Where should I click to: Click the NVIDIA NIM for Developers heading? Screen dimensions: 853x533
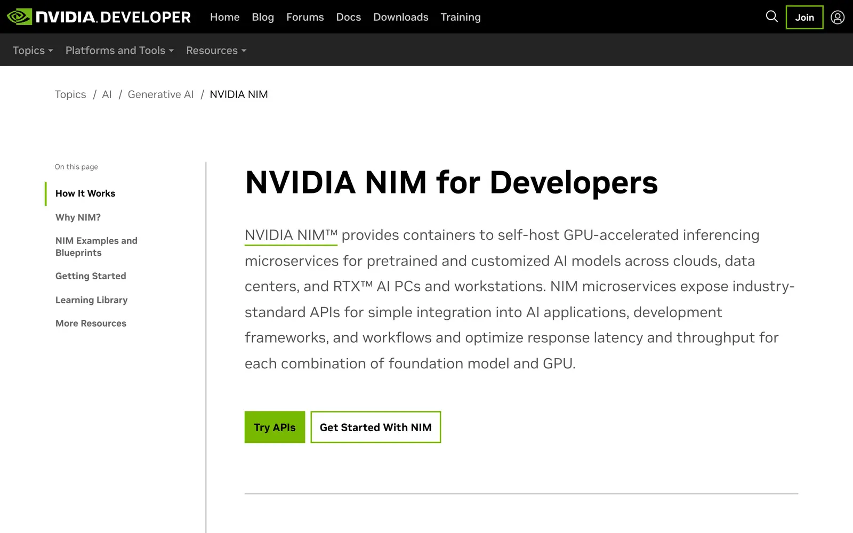tap(451, 182)
